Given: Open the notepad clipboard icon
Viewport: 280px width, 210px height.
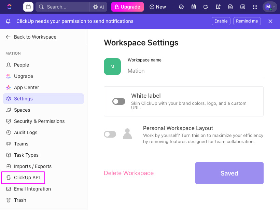Looking at the screenshot, I should pyautogui.click(x=194, y=7).
